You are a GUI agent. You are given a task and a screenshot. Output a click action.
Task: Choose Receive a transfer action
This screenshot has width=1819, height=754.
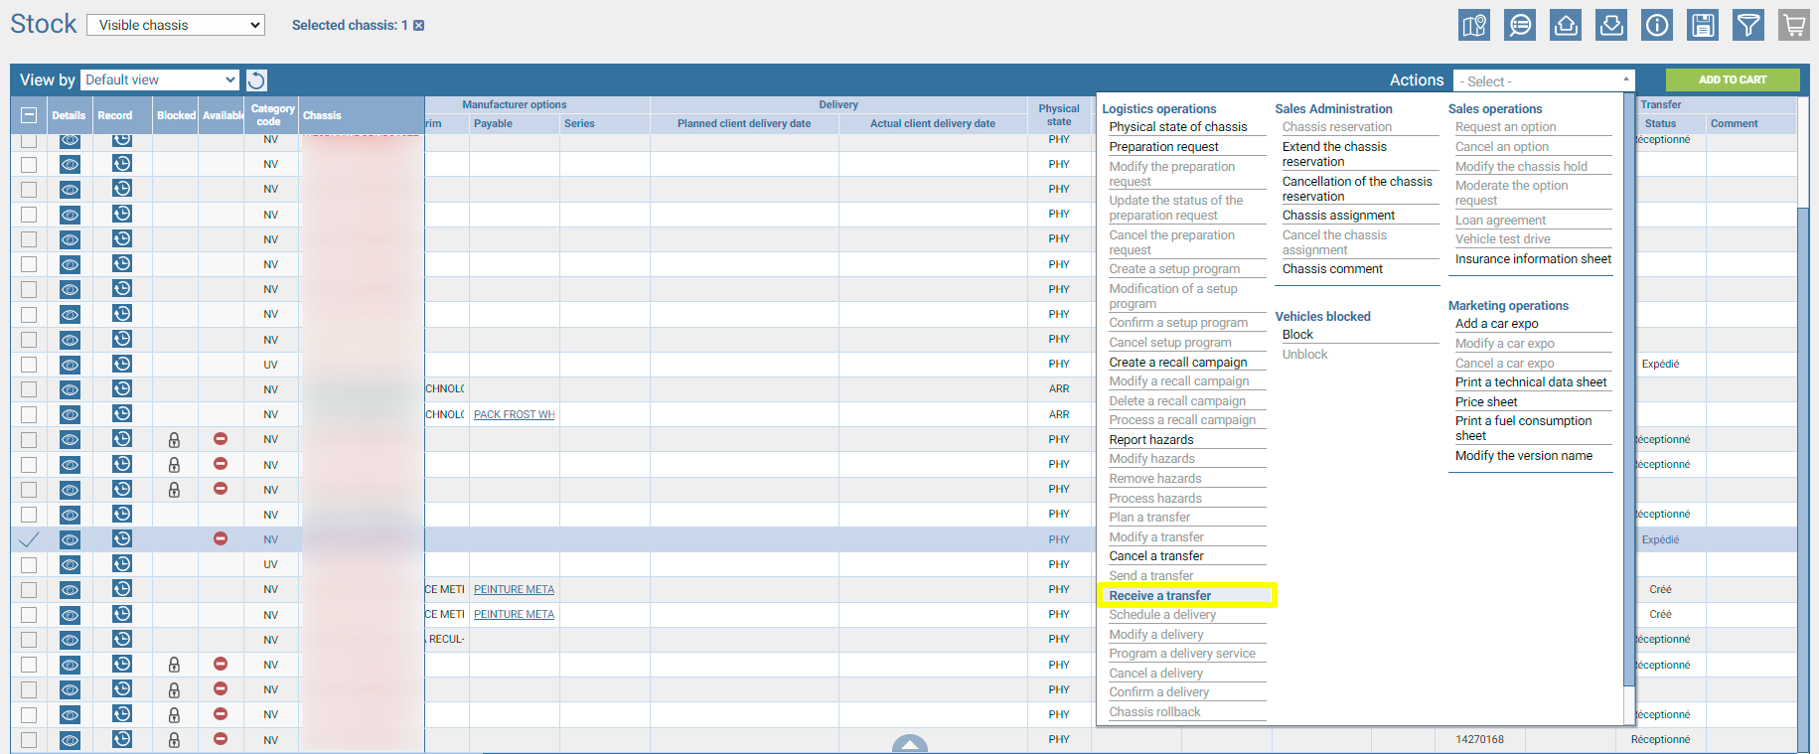coord(1159,596)
